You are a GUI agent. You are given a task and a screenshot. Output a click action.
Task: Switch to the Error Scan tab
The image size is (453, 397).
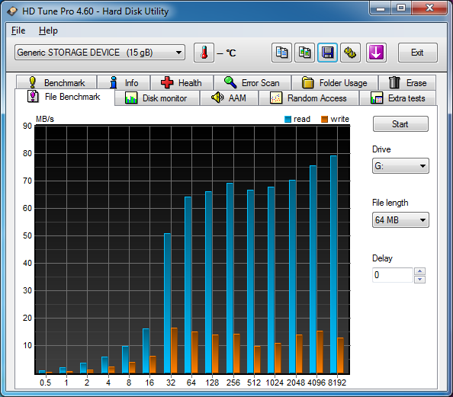coord(252,83)
